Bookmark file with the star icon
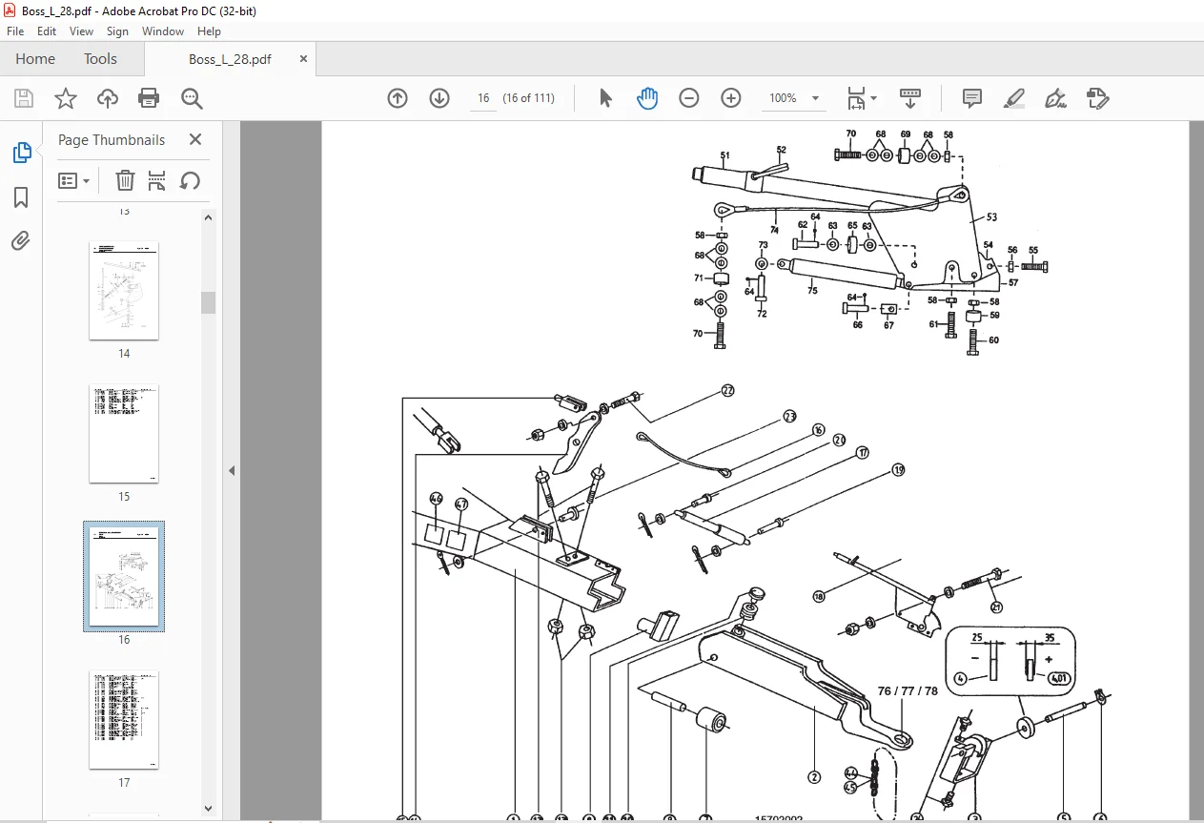This screenshot has height=823, width=1204. (x=65, y=98)
